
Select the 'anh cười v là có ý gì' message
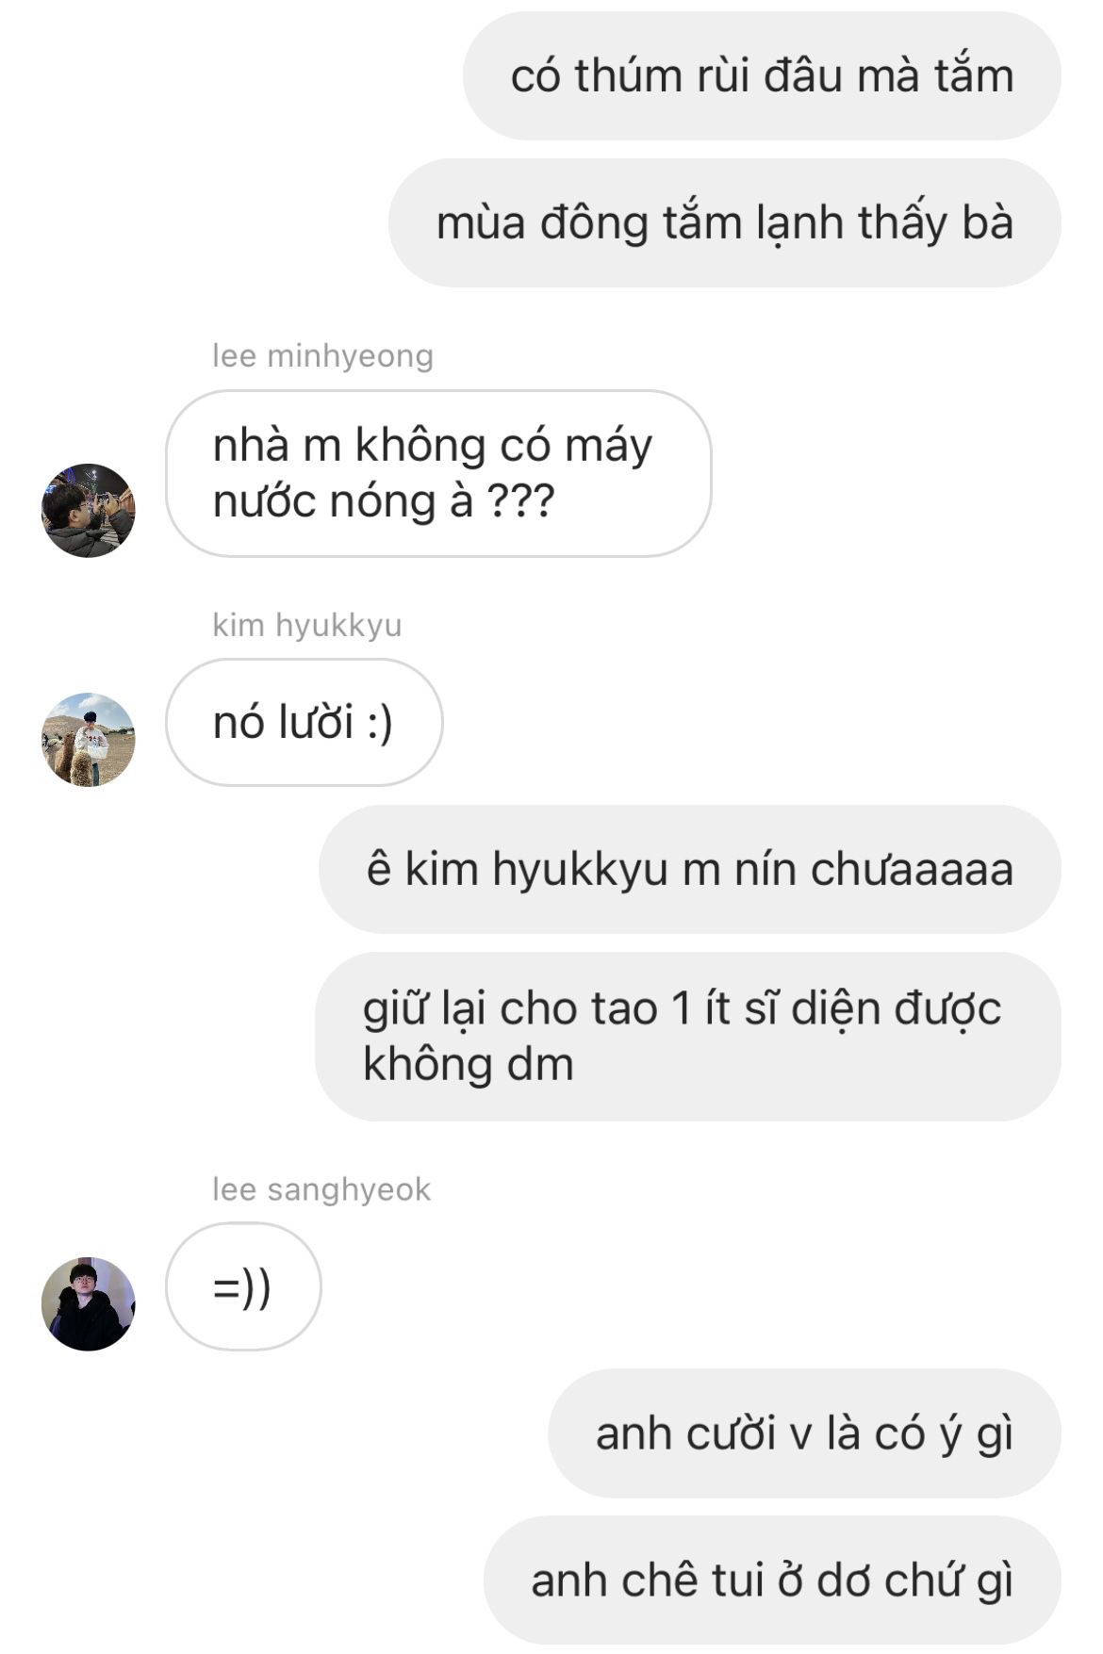click(x=804, y=1433)
